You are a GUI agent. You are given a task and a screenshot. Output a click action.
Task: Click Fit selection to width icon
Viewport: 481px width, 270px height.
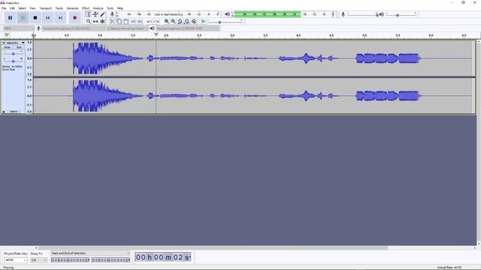[180, 22]
